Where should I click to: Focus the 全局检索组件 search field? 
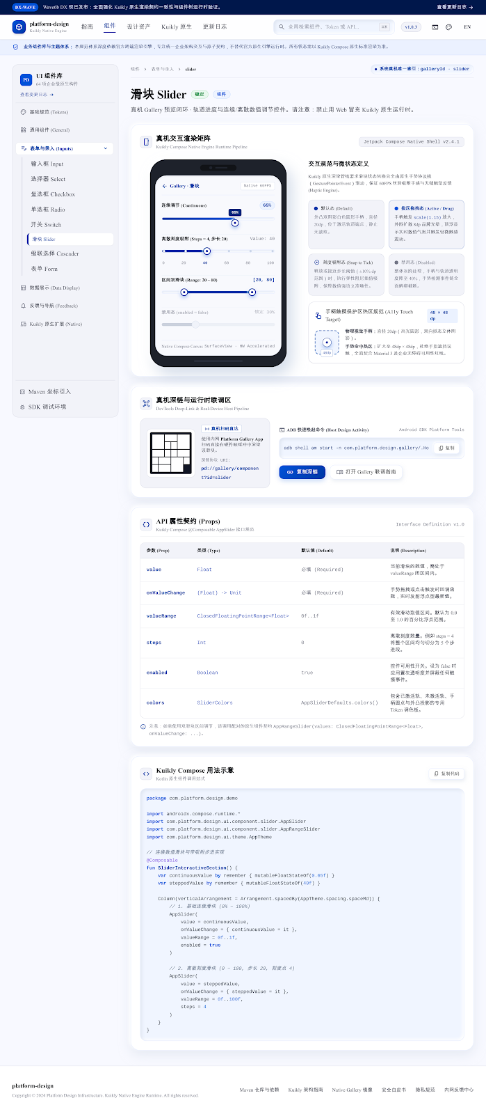(x=334, y=26)
